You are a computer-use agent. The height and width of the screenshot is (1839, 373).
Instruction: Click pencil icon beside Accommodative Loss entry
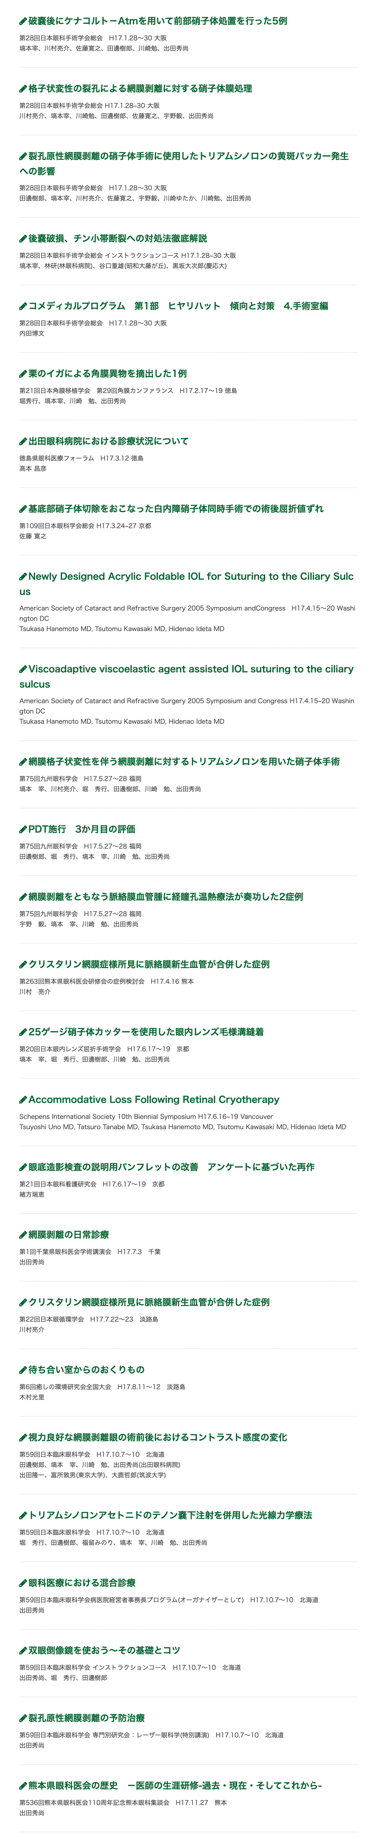click(23, 1100)
